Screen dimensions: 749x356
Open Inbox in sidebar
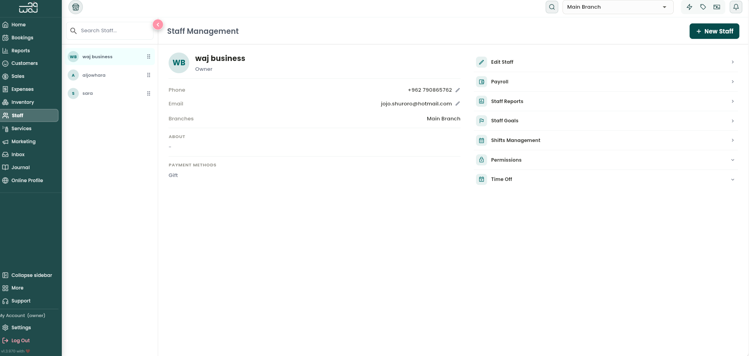(x=29, y=155)
